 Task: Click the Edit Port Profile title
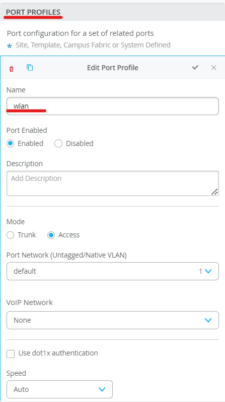(x=113, y=68)
